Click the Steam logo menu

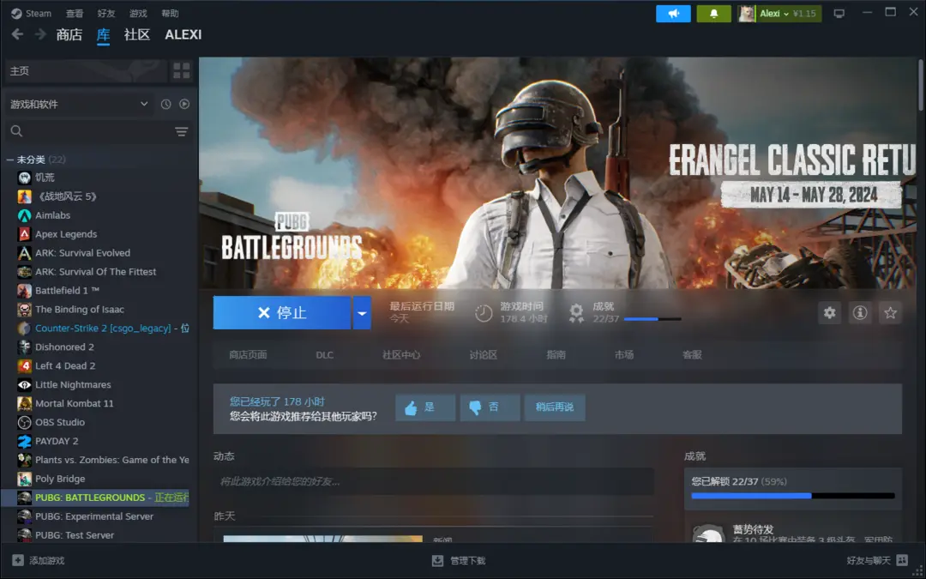(32, 13)
